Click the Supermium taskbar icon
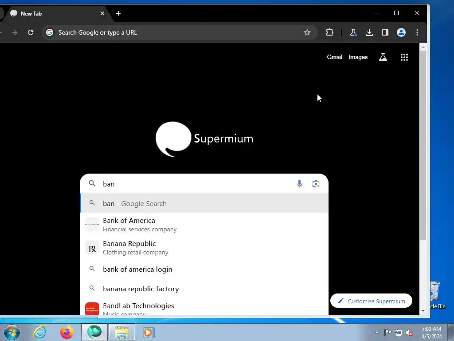This screenshot has height=341, width=454. (x=94, y=332)
